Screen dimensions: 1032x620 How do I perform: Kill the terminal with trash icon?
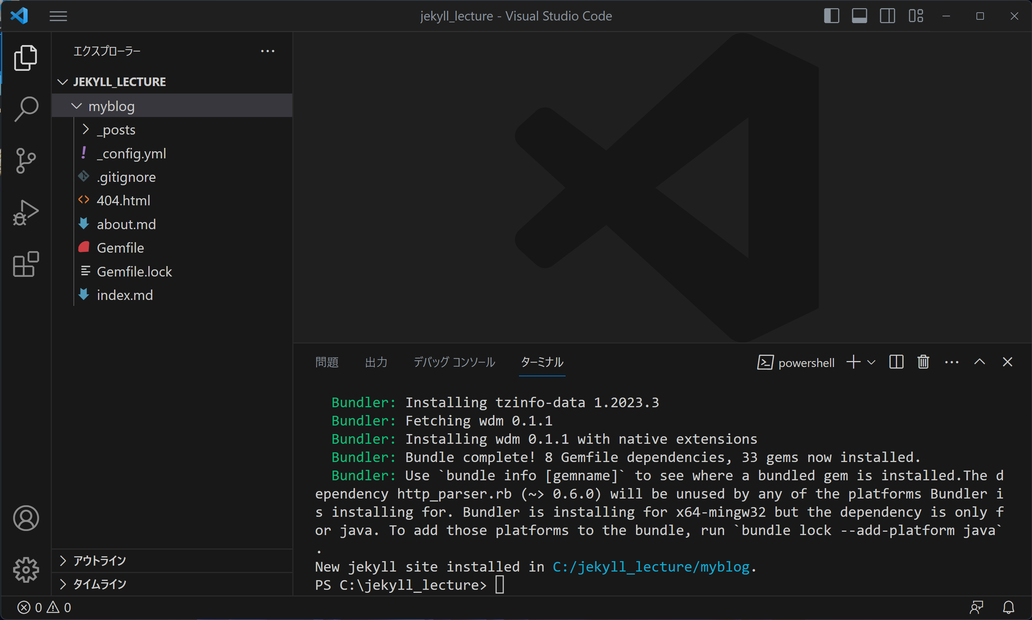[924, 362]
